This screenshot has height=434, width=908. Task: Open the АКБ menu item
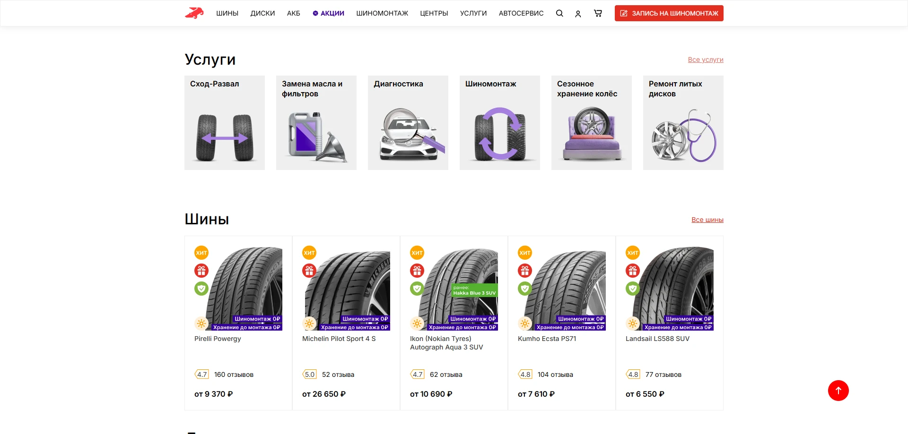(293, 13)
